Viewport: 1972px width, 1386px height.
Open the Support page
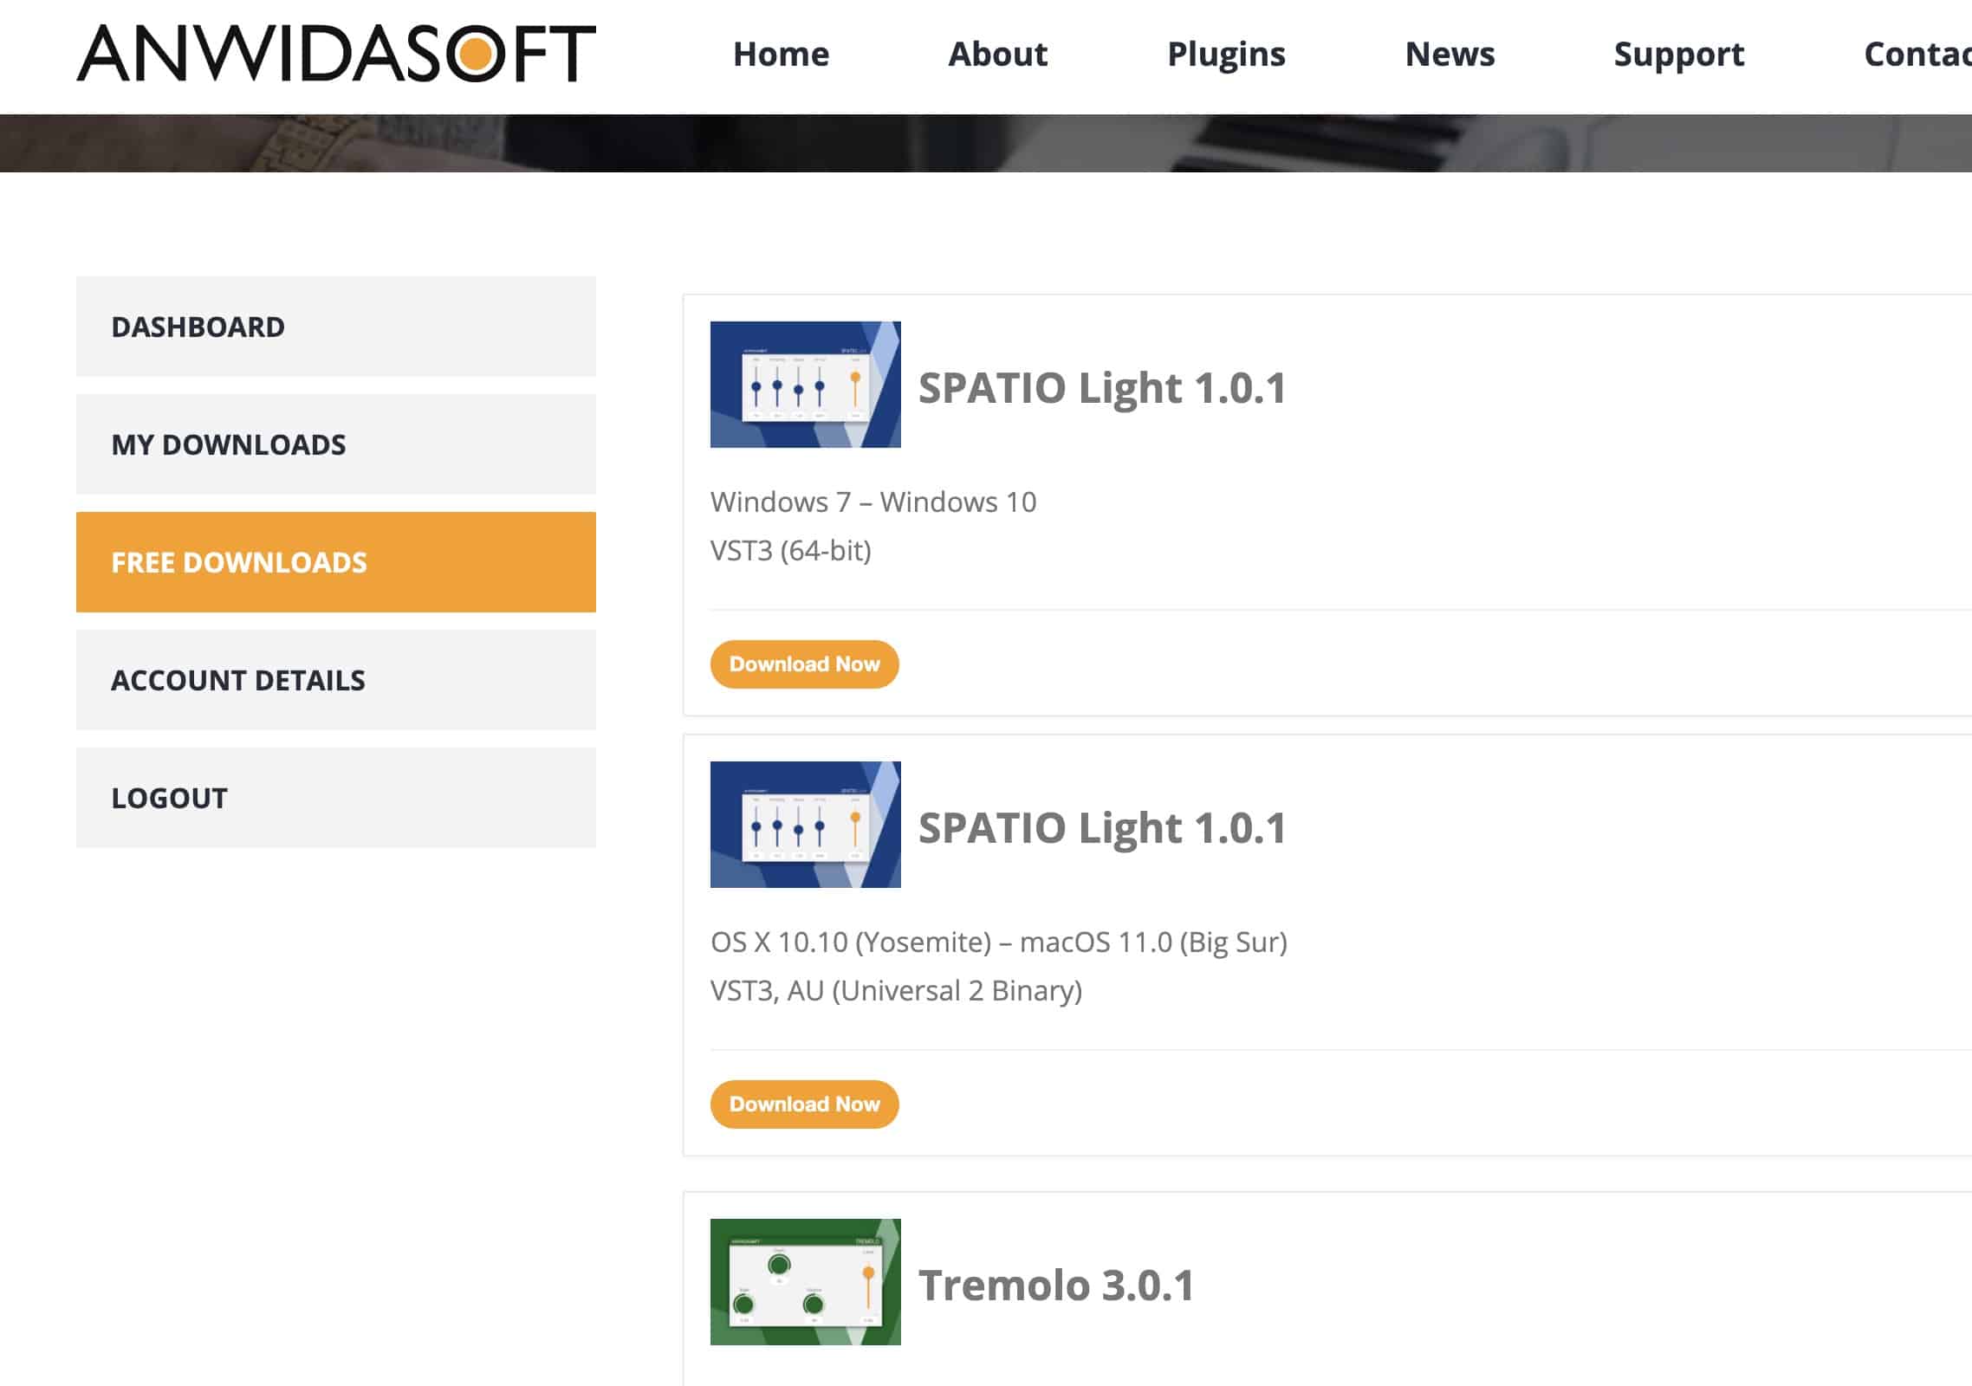[x=1678, y=55]
